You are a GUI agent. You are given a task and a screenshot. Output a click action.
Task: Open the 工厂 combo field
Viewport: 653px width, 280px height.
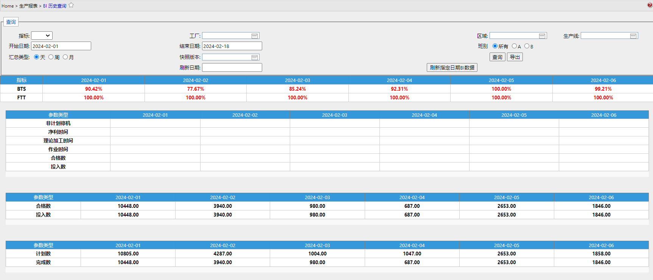(x=231, y=36)
